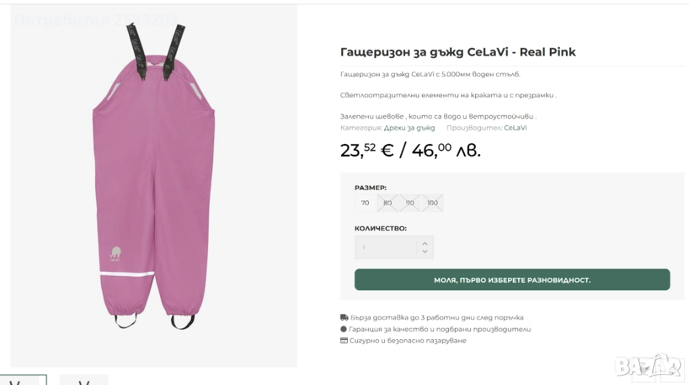Increase quantity with the up arrow
689x385 pixels.
(425, 244)
